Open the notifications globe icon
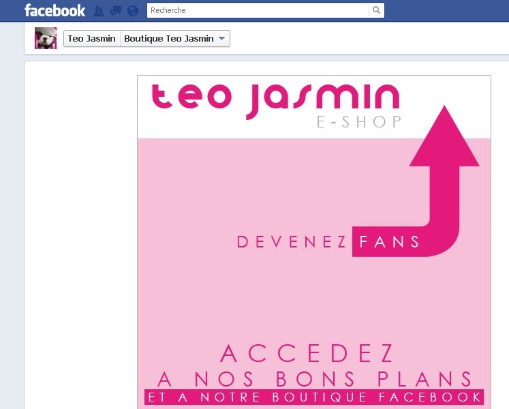The image size is (509, 409). tap(133, 11)
